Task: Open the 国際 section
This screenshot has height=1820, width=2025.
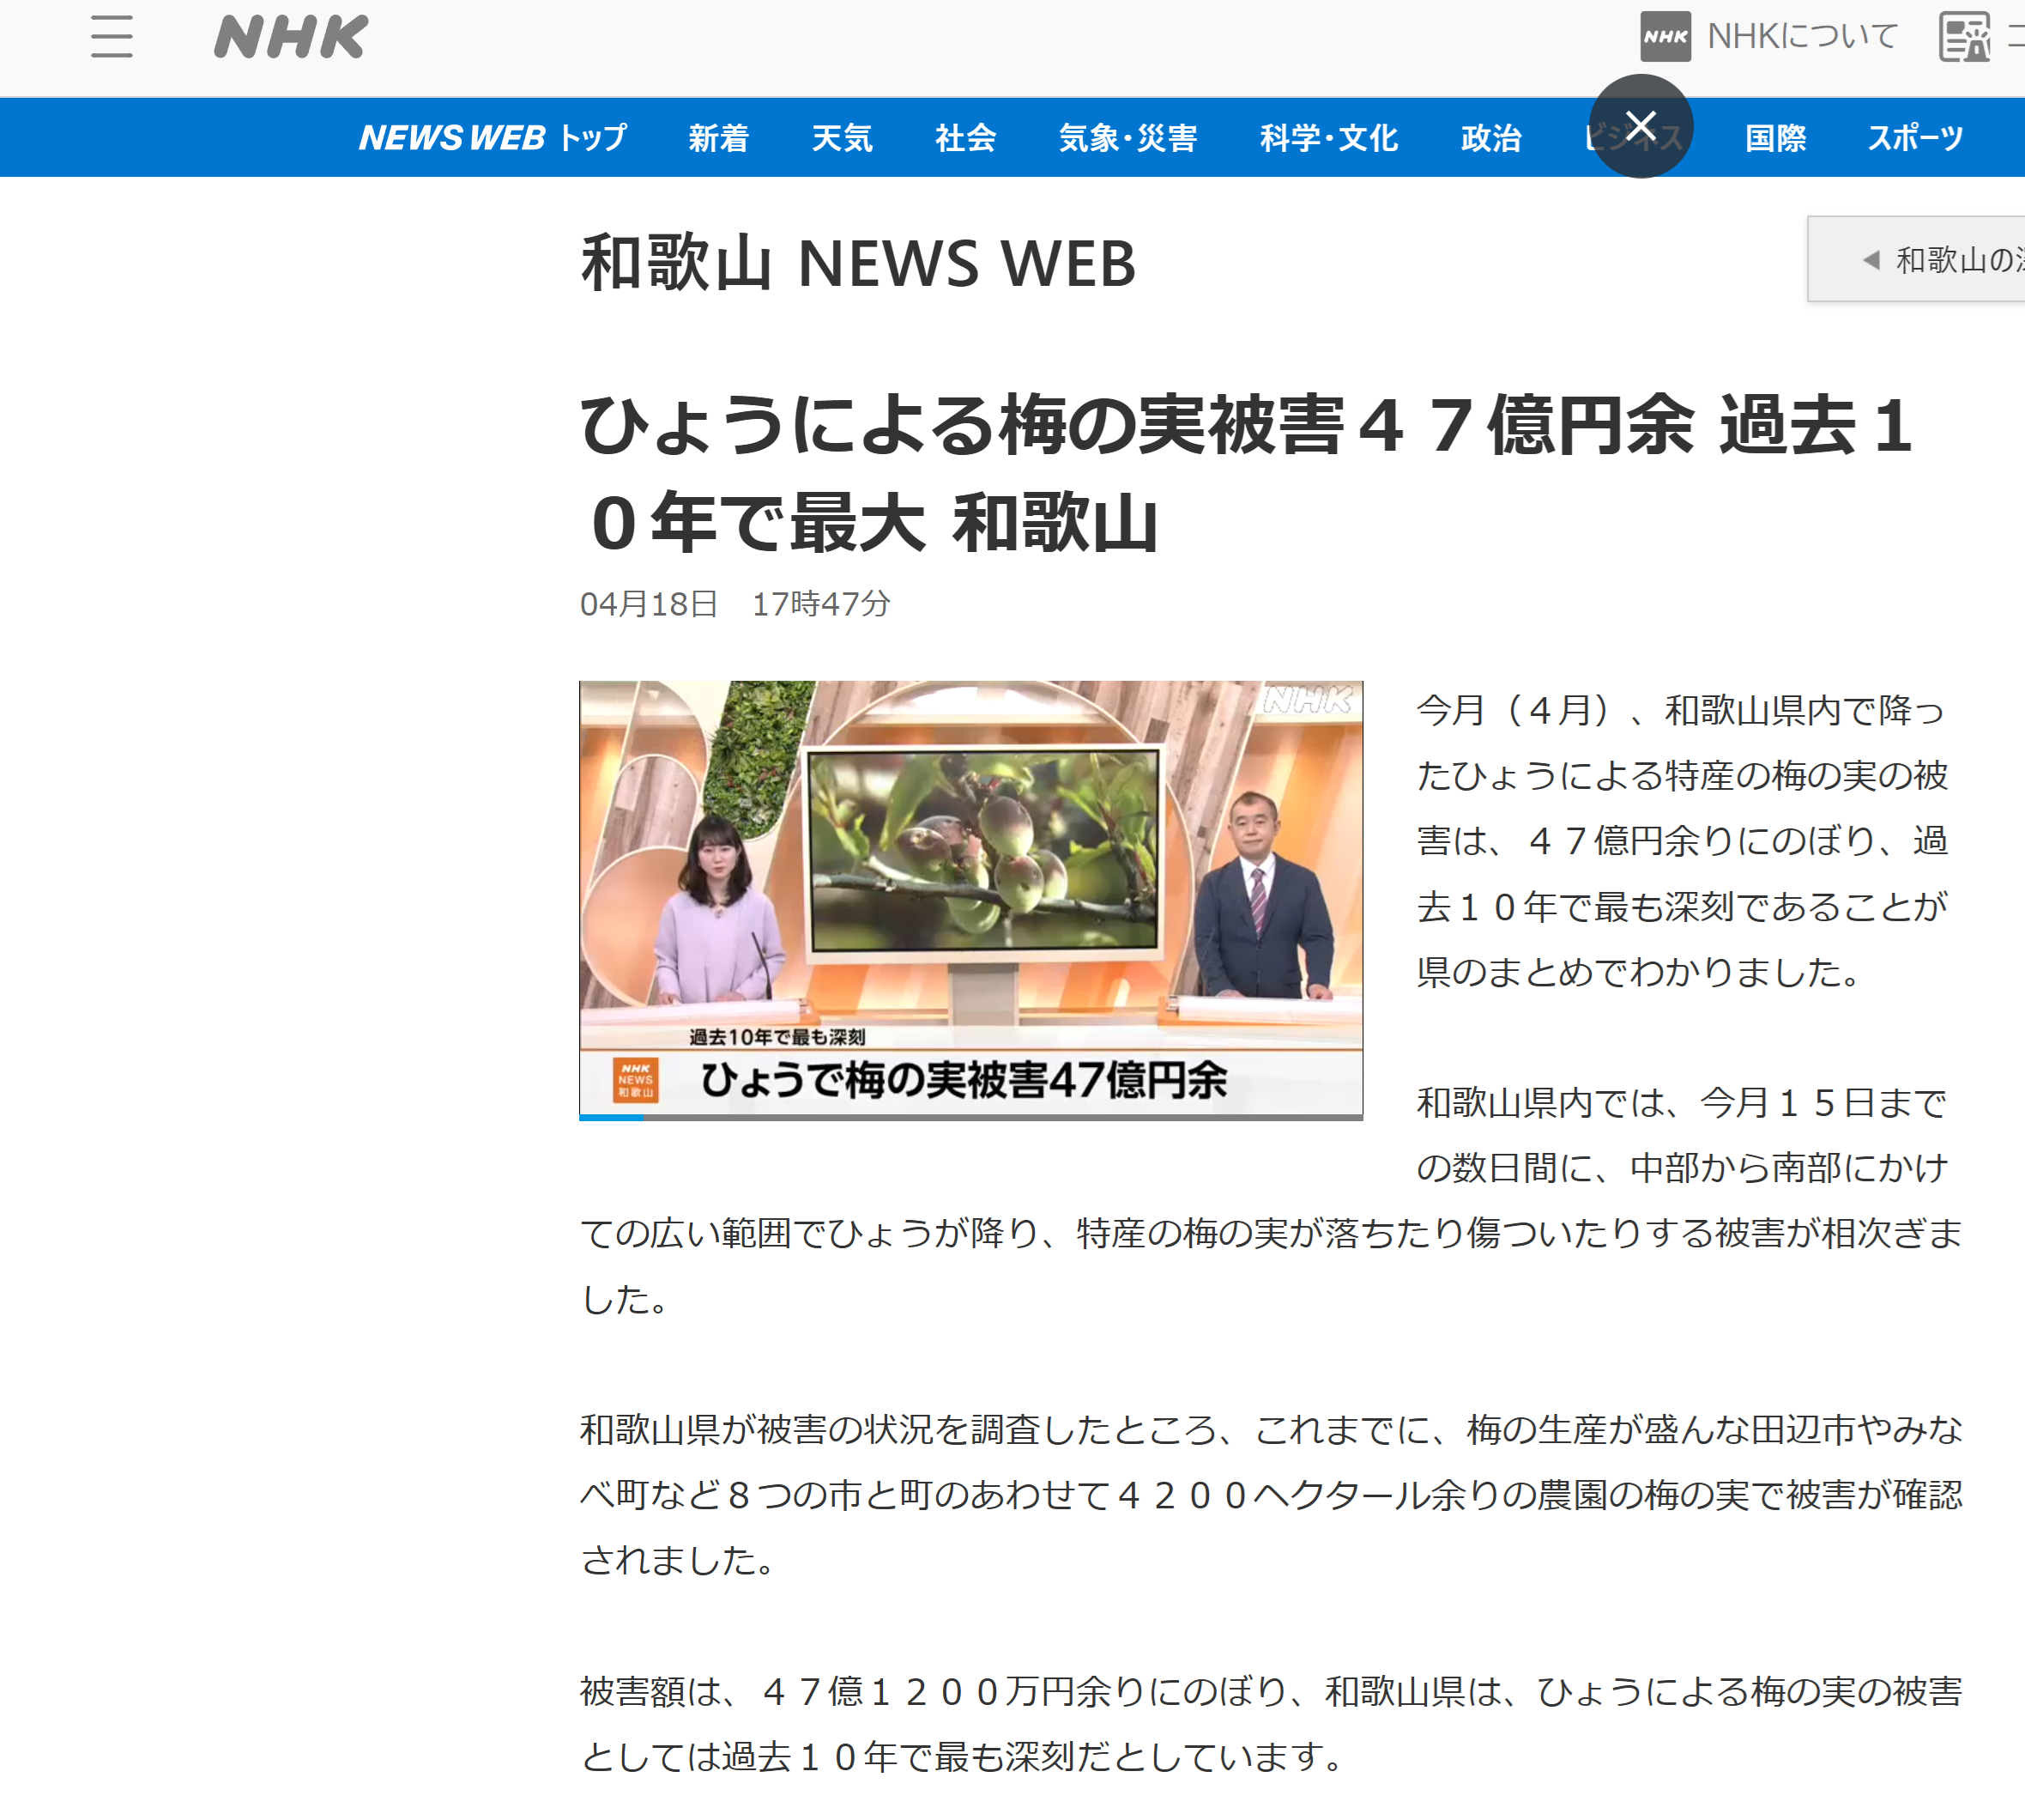Action: tap(1775, 138)
